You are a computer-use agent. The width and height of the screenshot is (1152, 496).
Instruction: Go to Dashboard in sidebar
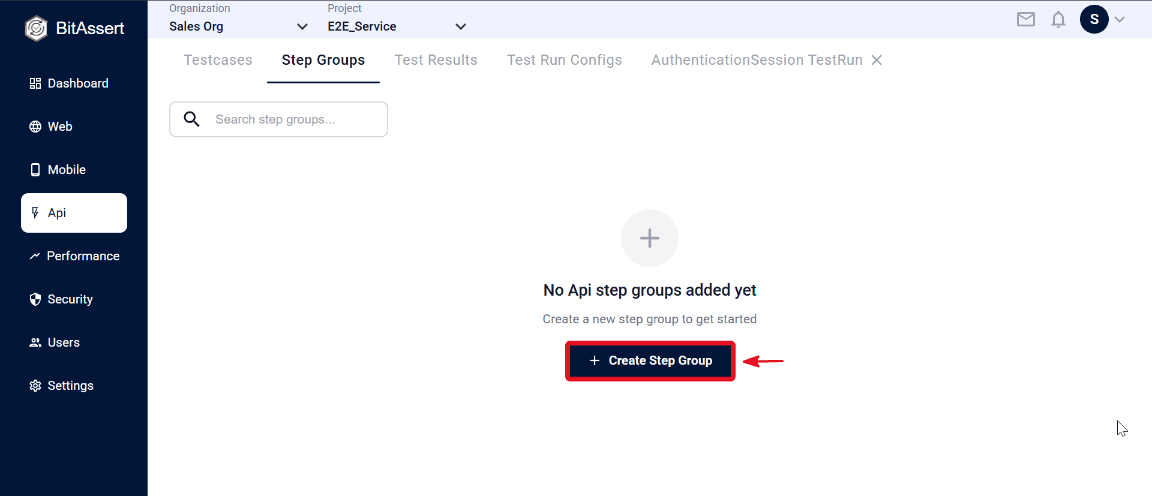tap(74, 83)
